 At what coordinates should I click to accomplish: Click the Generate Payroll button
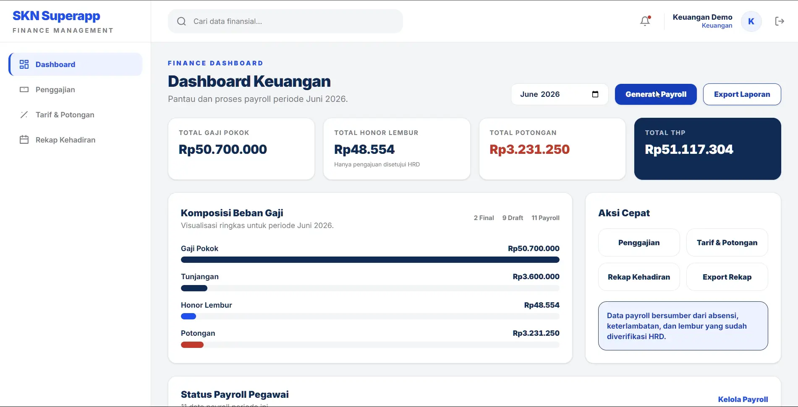pyautogui.click(x=656, y=94)
